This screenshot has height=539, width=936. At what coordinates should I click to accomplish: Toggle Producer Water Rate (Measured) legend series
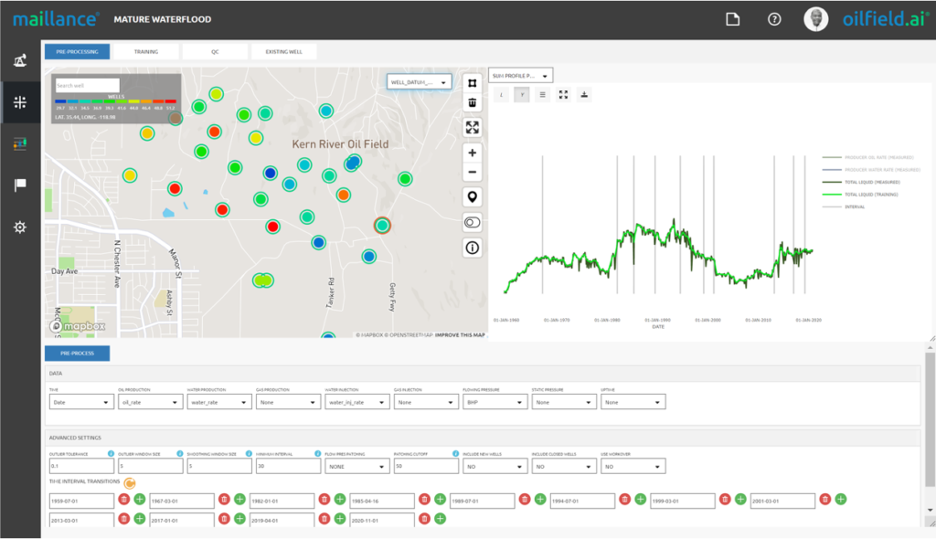871,170
